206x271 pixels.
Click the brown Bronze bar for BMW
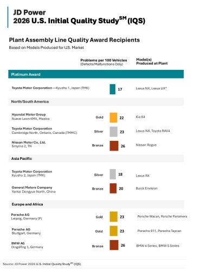(114, 245)
